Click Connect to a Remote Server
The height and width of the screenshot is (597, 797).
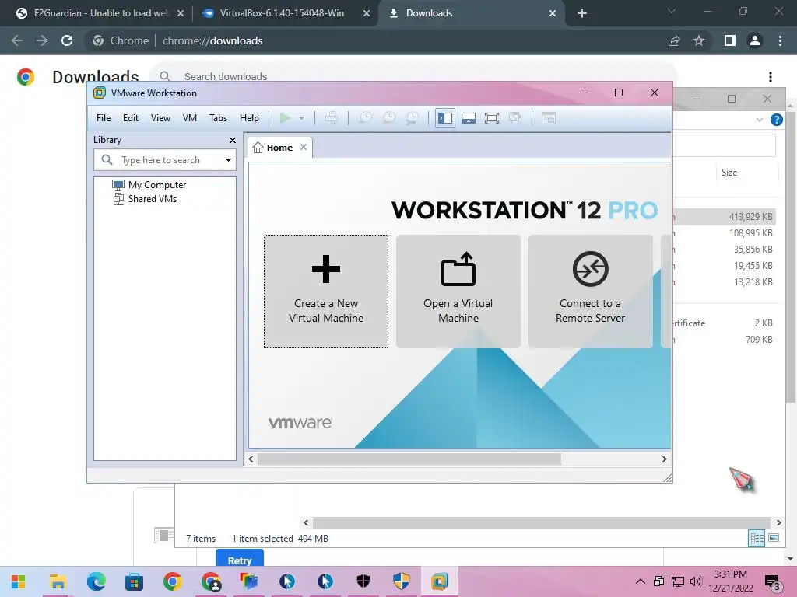[x=590, y=292]
